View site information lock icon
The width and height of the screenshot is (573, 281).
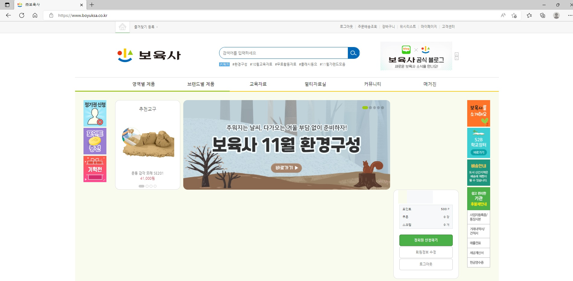pos(51,15)
